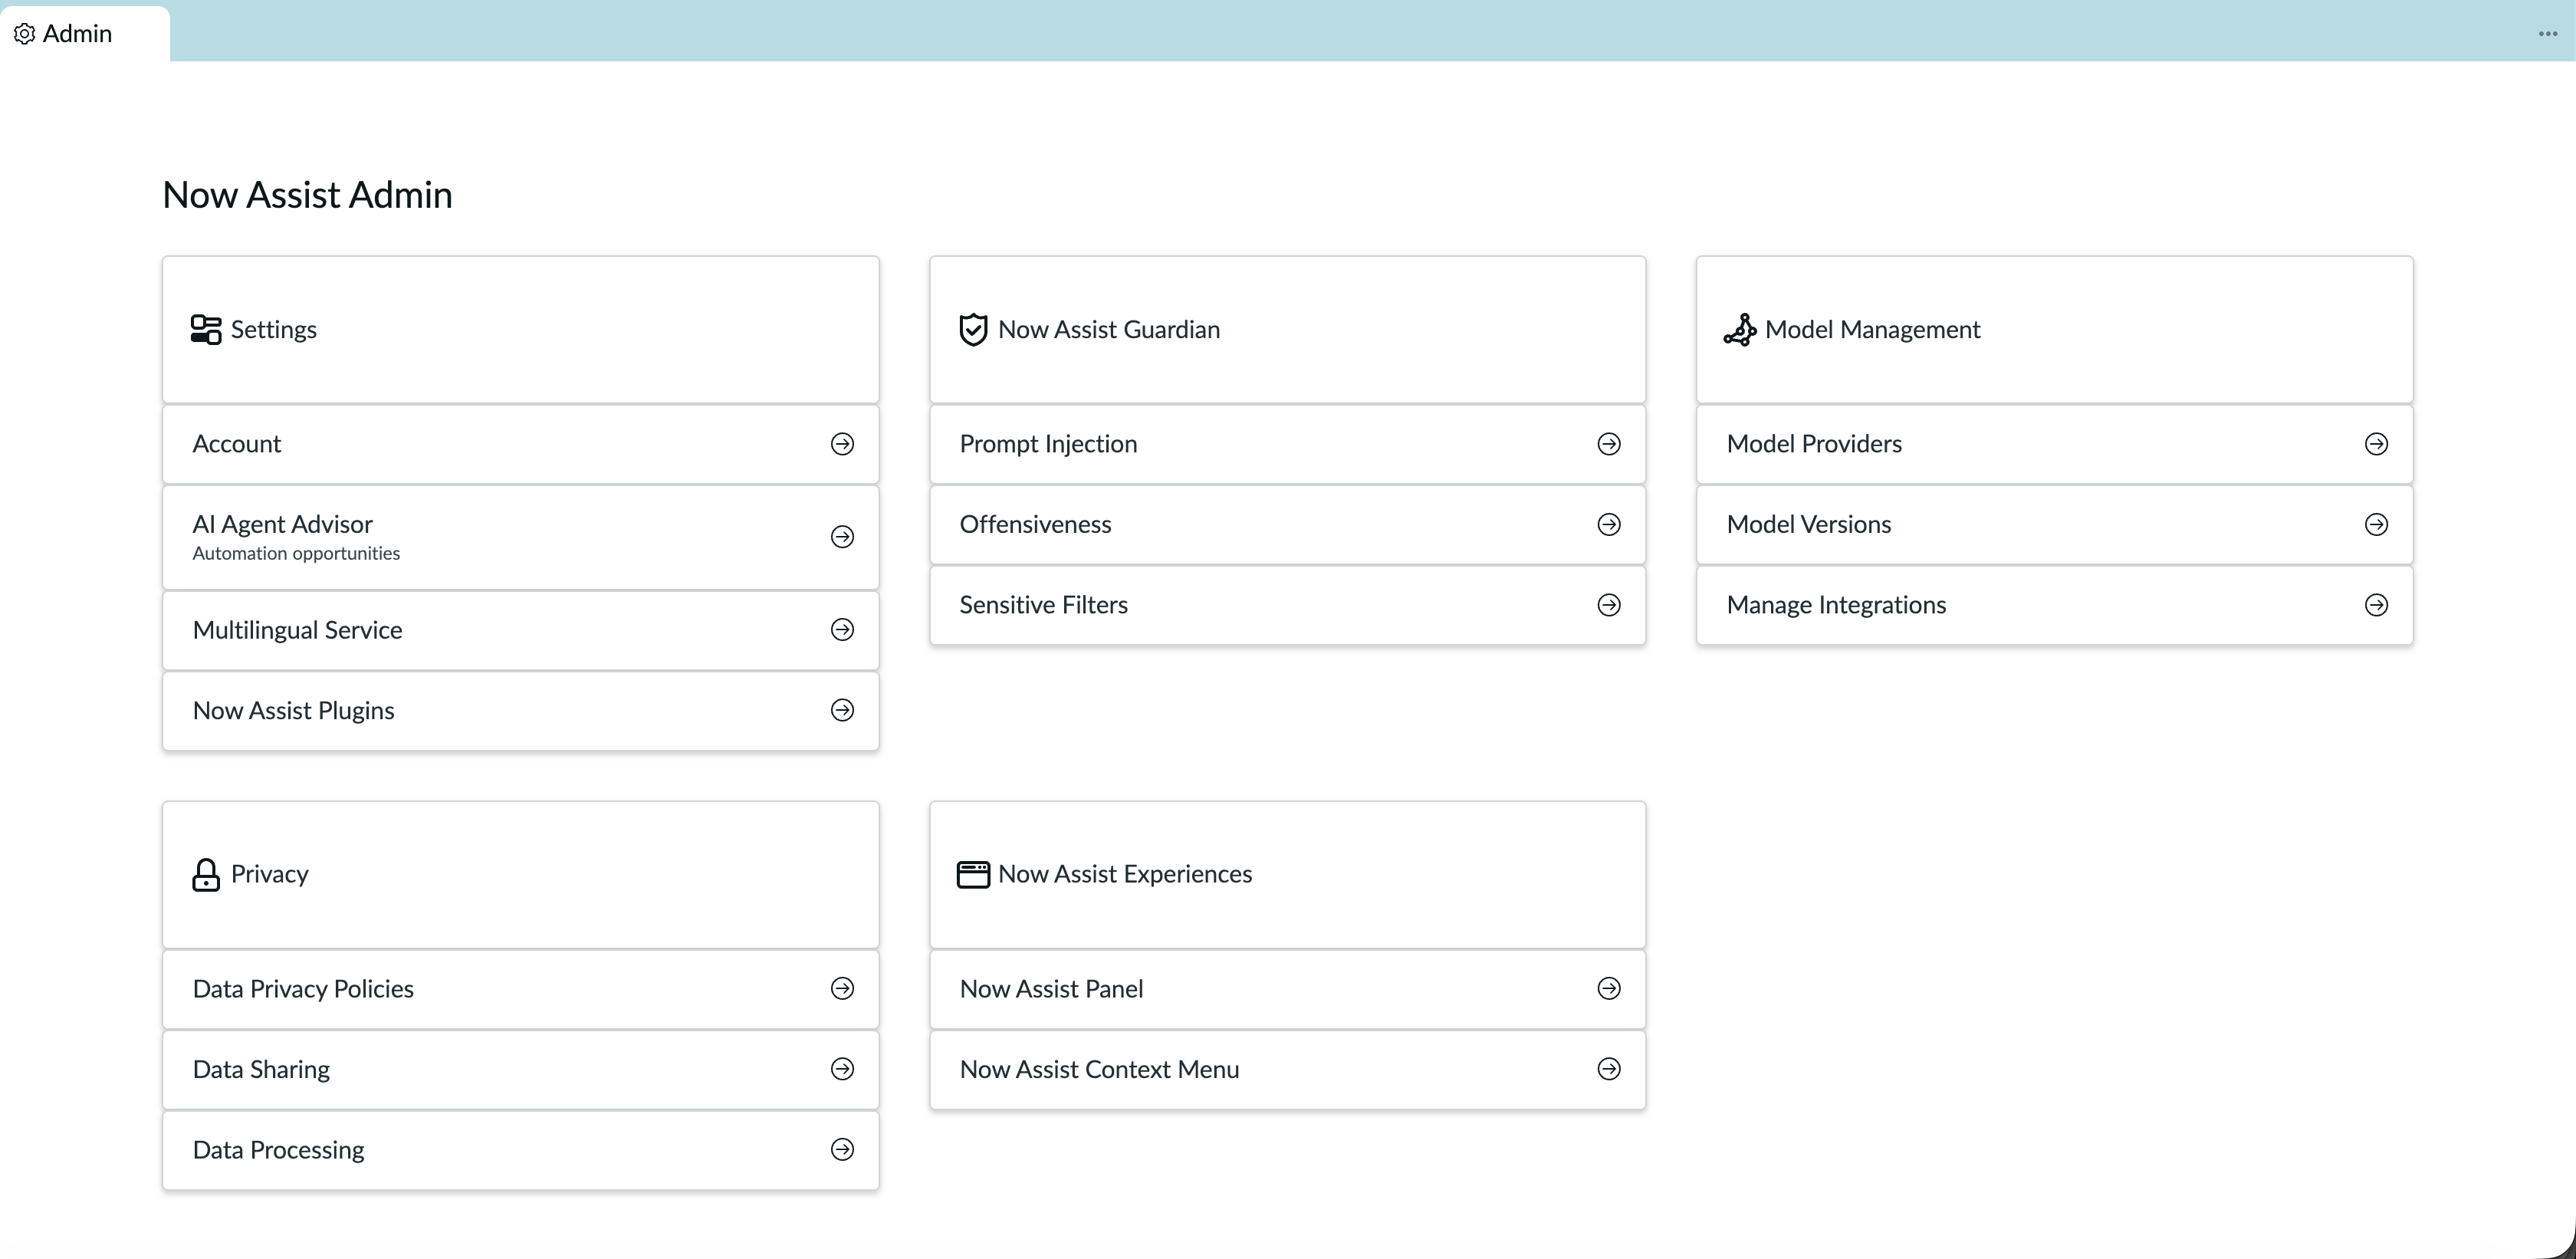Screen dimensions: 2576x1259
Task: Click the arrow icon in the Account row
Action: pyautogui.click(x=842, y=444)
